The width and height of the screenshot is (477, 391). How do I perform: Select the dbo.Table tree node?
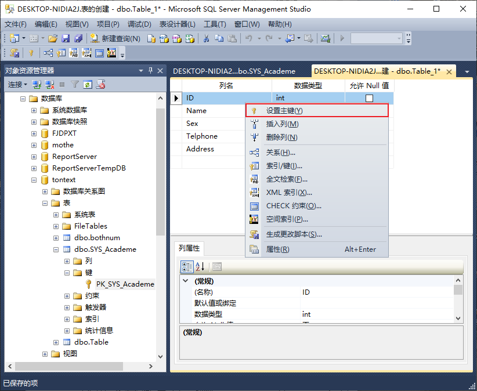91,342
